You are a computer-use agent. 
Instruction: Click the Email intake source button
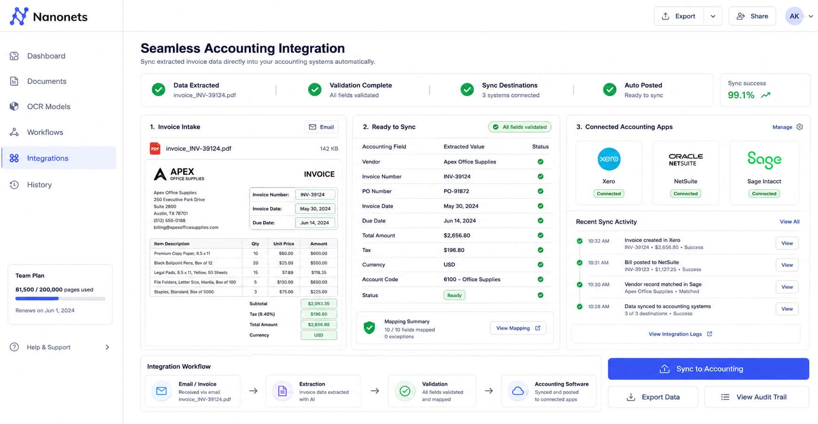321,127
